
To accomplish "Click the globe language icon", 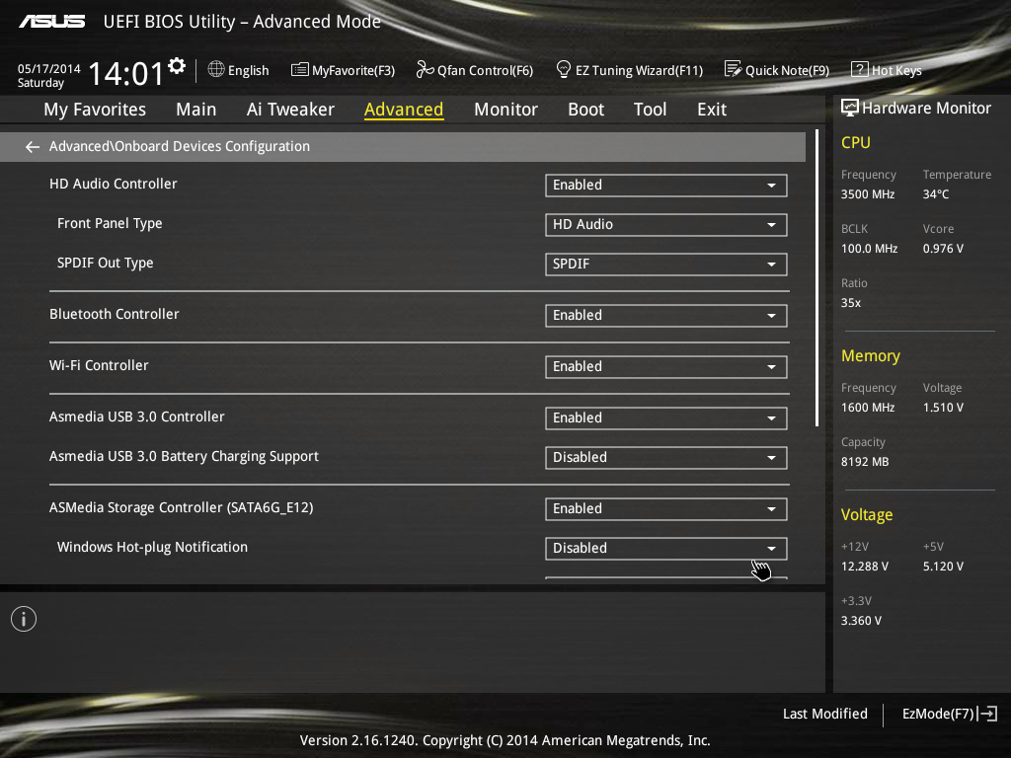I will [216, 69].
